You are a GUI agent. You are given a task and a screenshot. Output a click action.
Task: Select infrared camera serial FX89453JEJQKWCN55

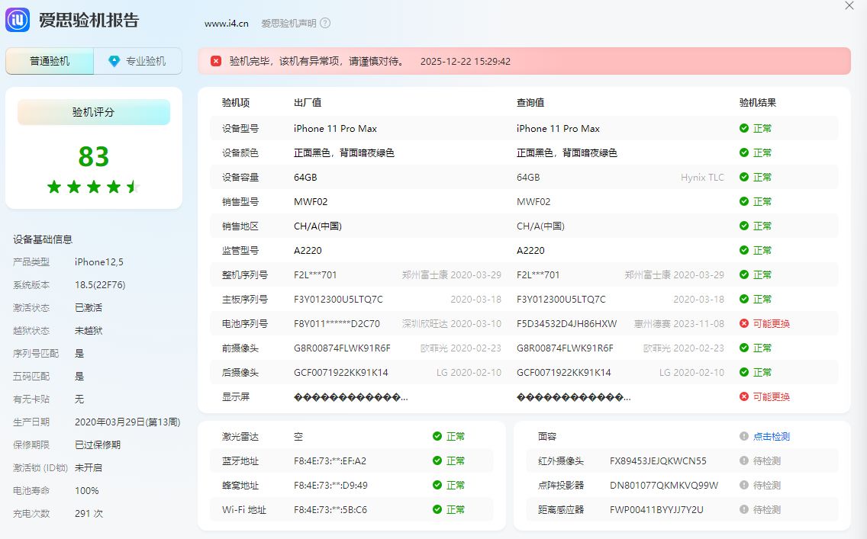[658, 460]
